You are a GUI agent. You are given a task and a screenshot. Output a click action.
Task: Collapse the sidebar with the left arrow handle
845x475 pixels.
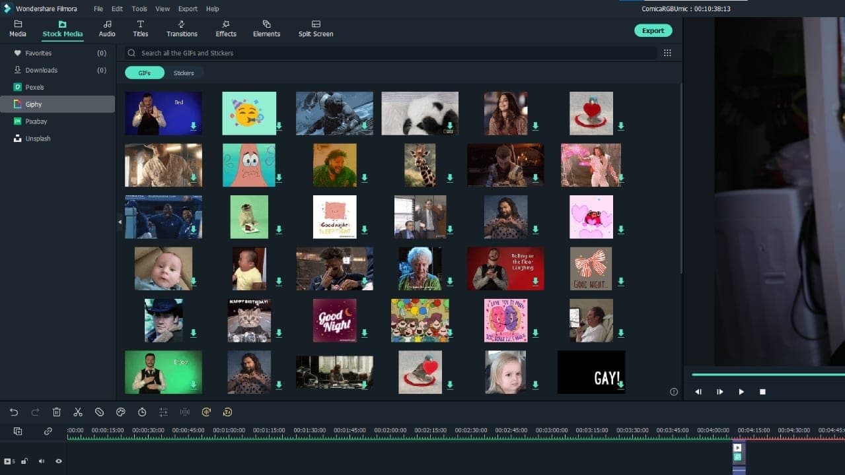(120, 222)
